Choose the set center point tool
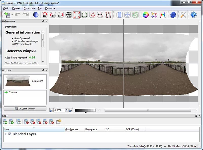This screenshot has width=203, height=150. point(92,15)
